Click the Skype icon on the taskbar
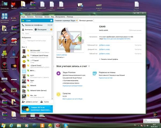Viewport: 161px width, 128px height. (66, 126)
